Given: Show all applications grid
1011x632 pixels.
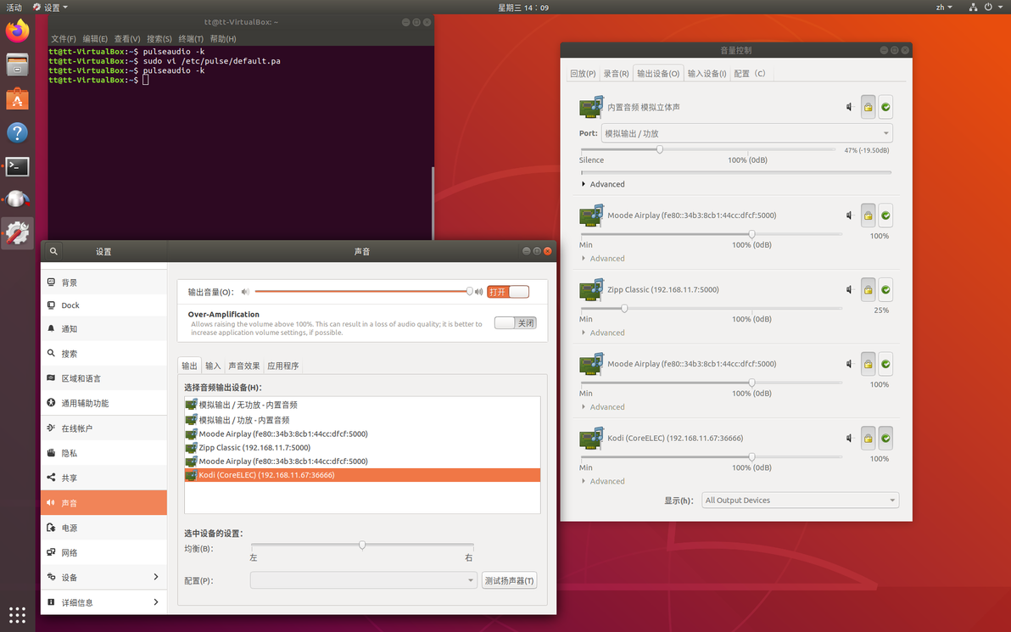Looking at the screenshot, I should [18, 614].
